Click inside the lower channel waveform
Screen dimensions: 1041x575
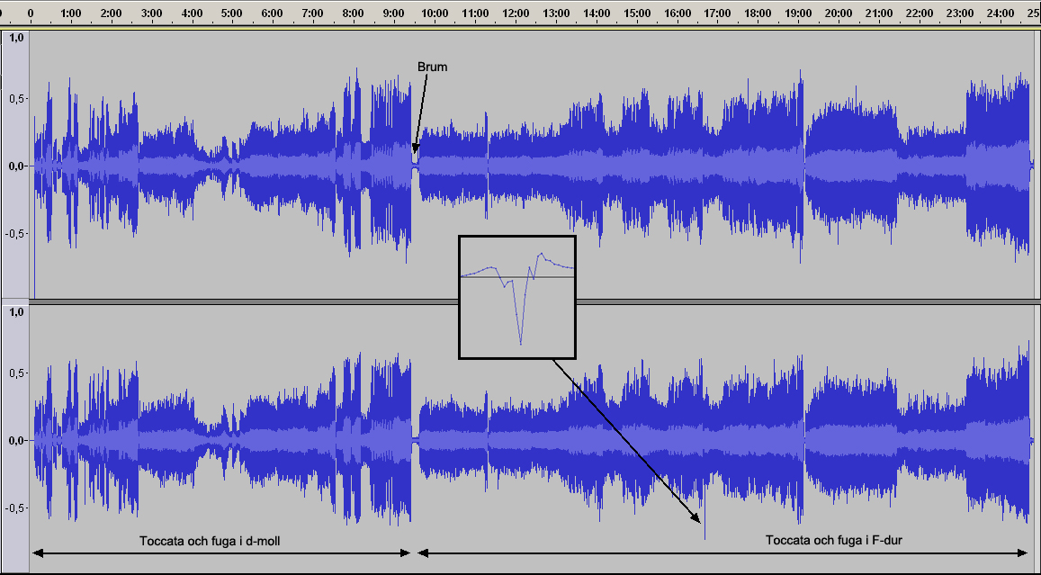[x=531, y=438]
